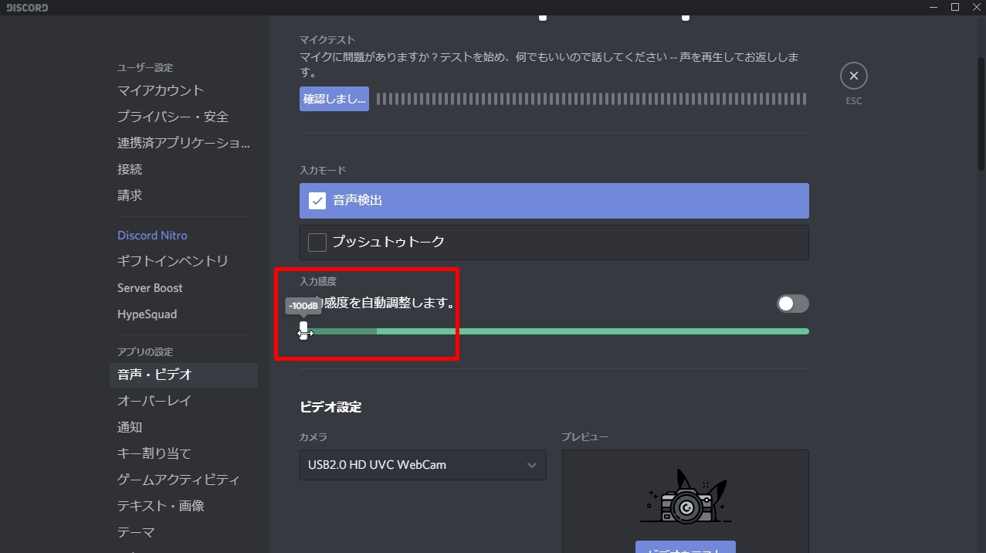Click the マイクテスト heading
This screenshot has height=553, width=986.
[x=327, y=39]
